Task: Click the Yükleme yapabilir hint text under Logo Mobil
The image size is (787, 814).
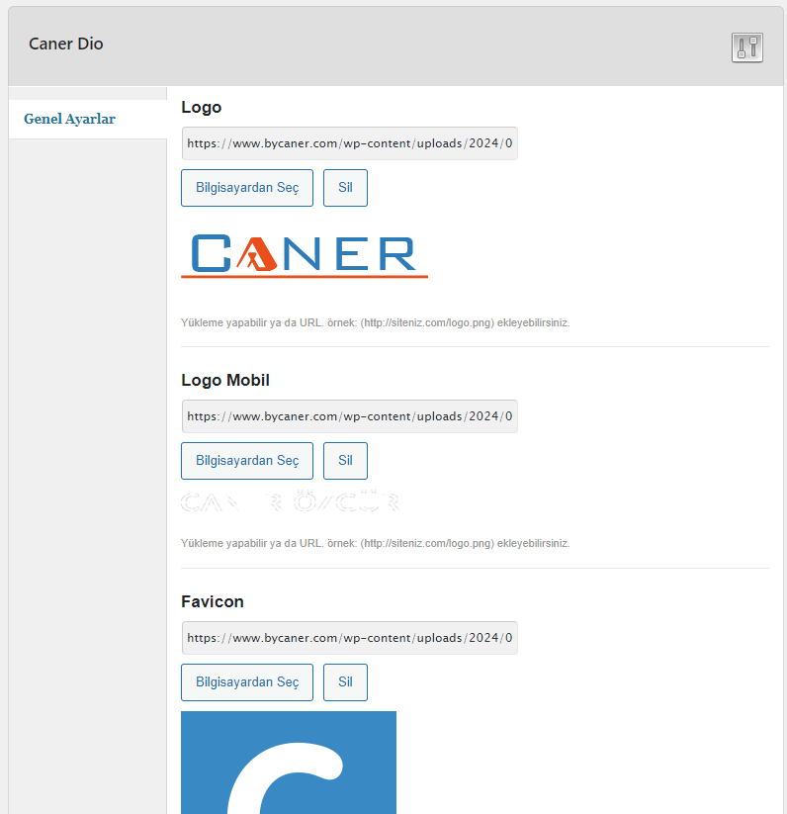Action: click(375, 544)
